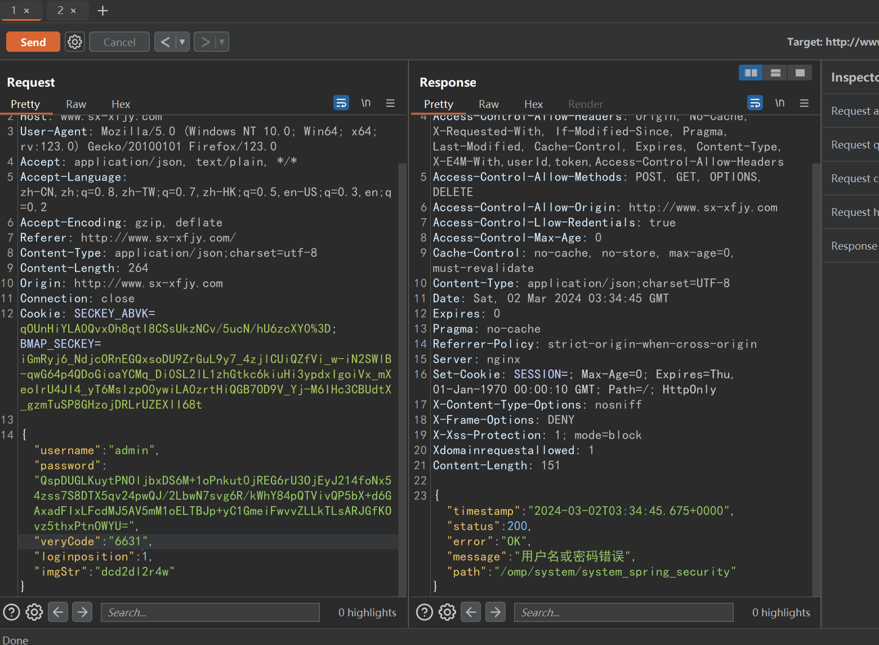Jump to previous Request search match
The height and width of the screenshot is (645, 879).
[x=58, y=612]
